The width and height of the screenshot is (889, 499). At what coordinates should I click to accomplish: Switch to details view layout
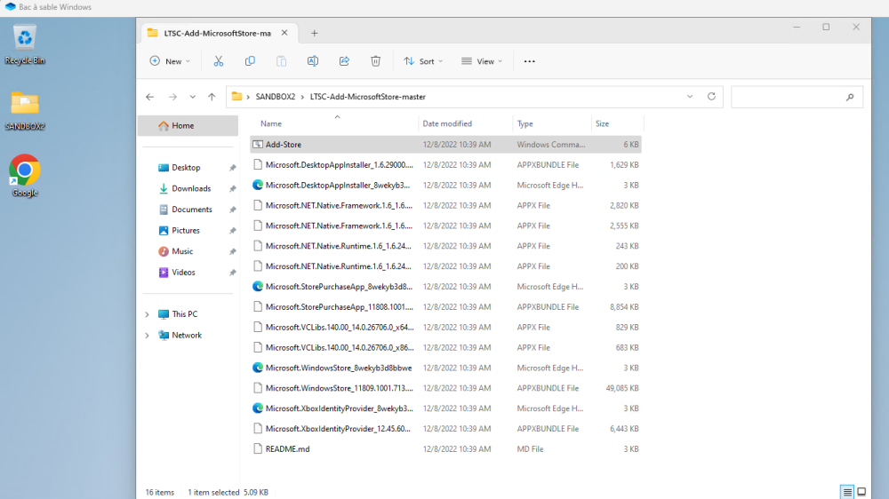point(847,492)
